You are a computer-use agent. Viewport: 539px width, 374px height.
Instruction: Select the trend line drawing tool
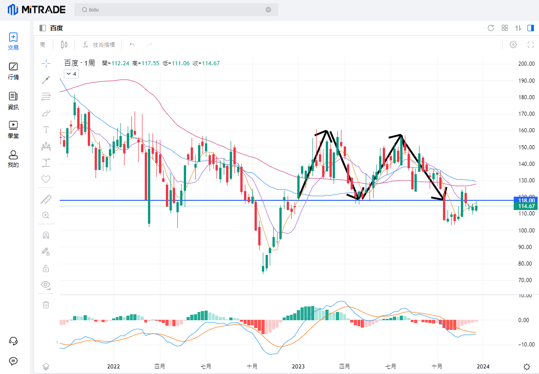[x=46, y=80]
